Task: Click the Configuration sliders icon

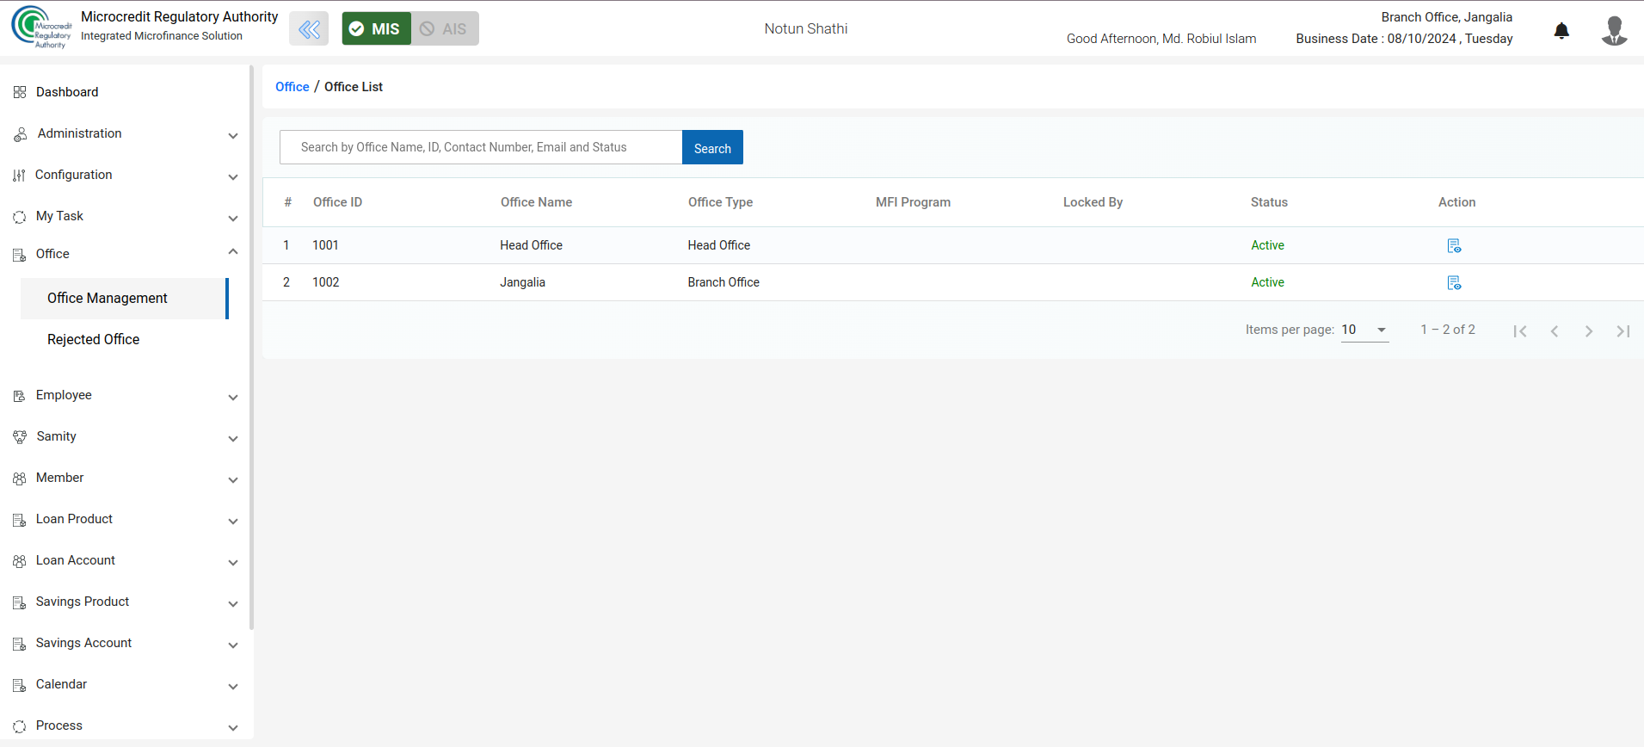Action: click(19, 176)
